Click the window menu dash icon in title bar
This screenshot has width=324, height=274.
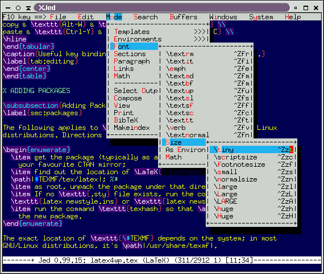pyautogui.click(x=8, y=8)
